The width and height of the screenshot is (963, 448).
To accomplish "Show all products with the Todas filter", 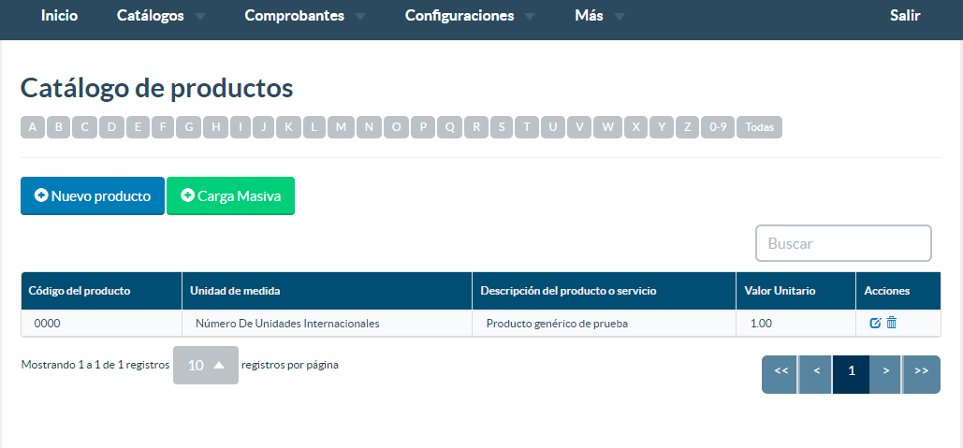I will coord(759,127).
